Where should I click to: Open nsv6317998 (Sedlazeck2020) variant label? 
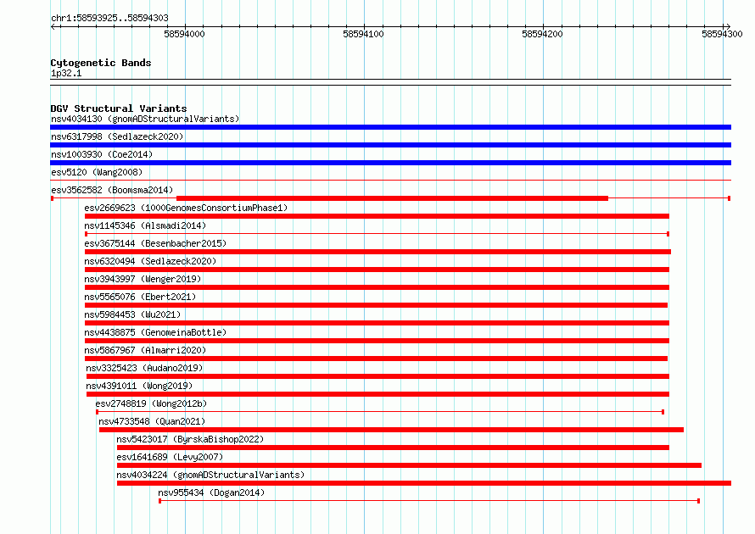pyautogui.click(x=117, y=136)
